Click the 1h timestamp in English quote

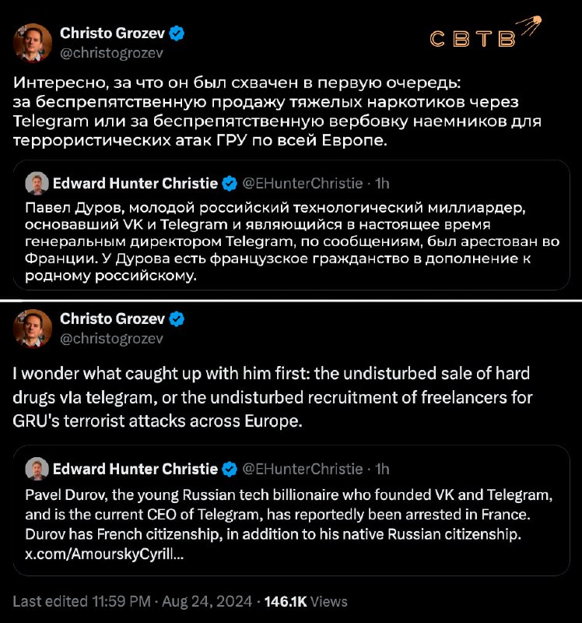[382, 469]
